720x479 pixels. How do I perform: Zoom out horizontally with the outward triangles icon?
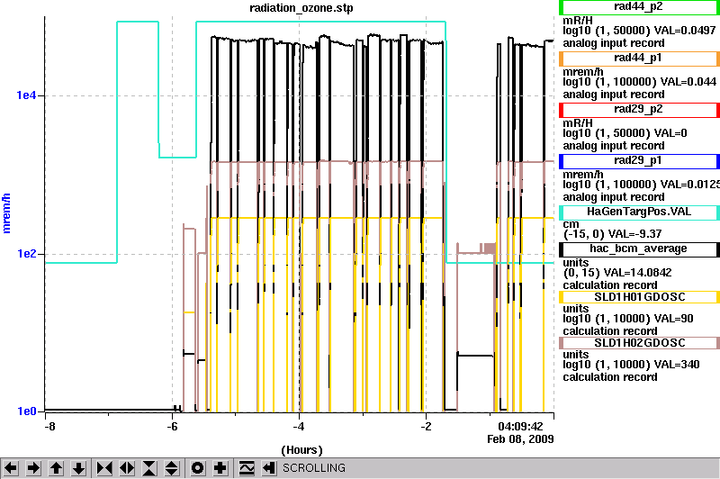(x=127, y=468)
